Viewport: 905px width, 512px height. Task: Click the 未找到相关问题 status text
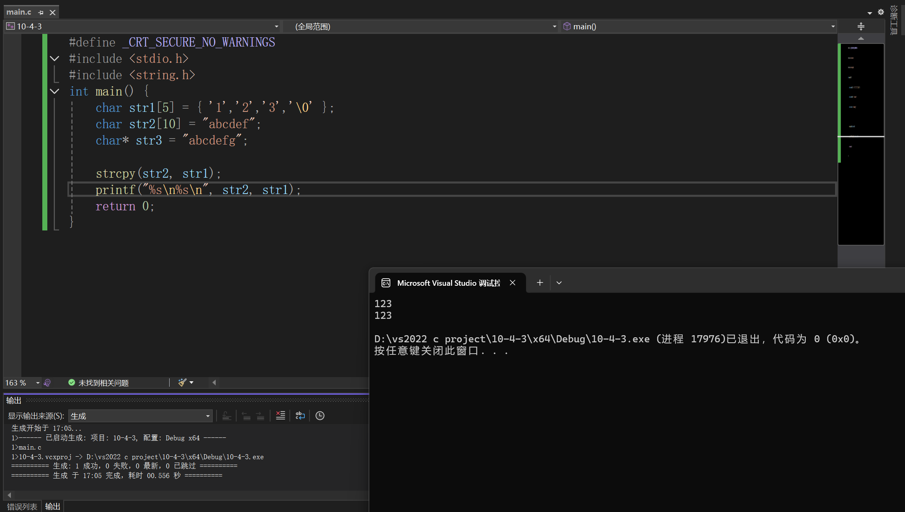103,383
